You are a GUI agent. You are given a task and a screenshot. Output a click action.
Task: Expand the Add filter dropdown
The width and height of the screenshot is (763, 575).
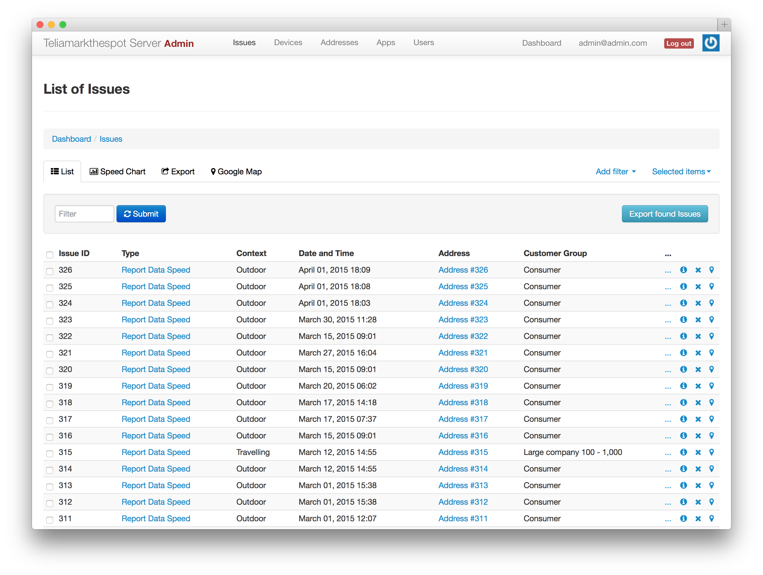pos(615,171)
